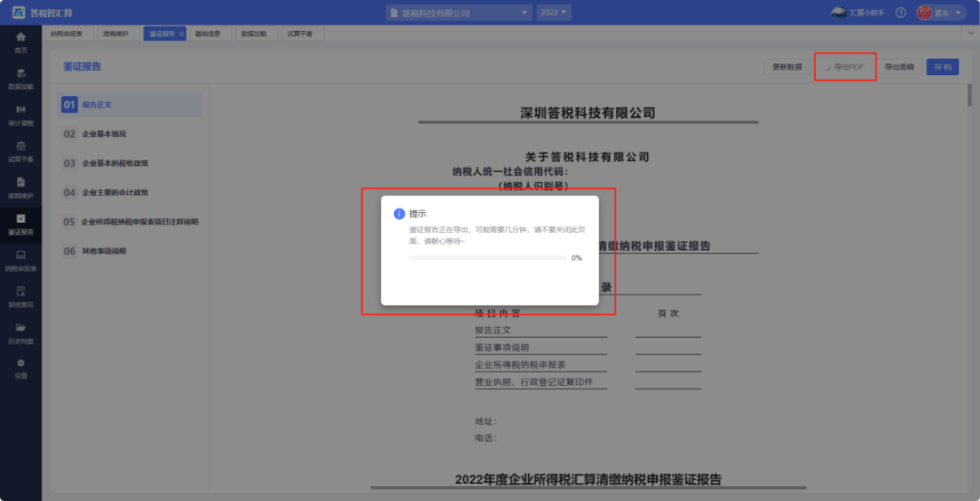This screenshot has height=501, width=980.
Task: Select section 04 企业主要的会计政策
Action: click(x=131, y=193)
